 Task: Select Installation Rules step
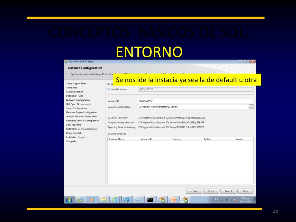pyautogui.click(x=75, y=96)
